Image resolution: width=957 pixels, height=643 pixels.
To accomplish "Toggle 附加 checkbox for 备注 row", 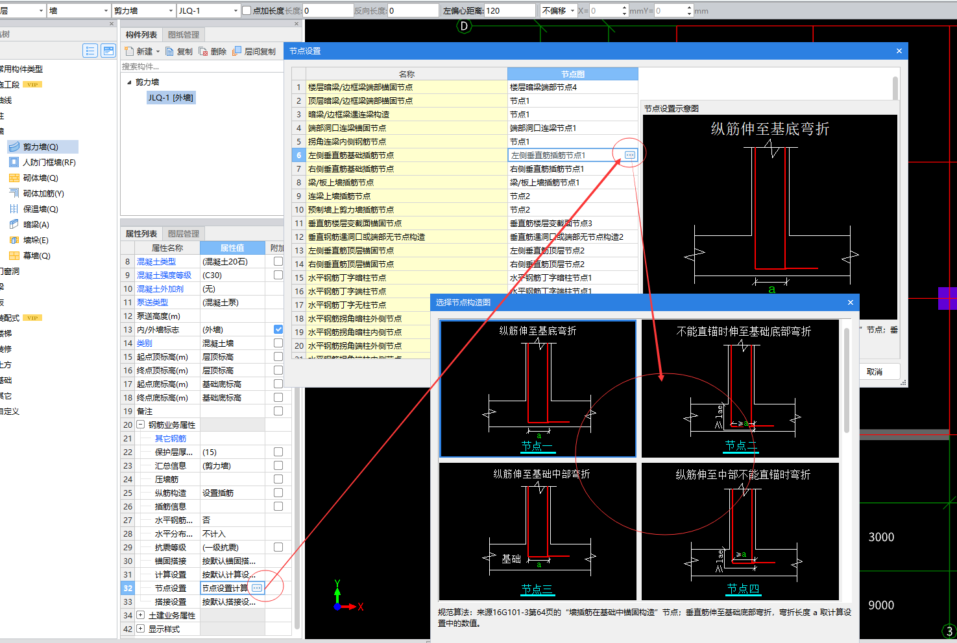I will pyautogui.click(x=278, y=411).
